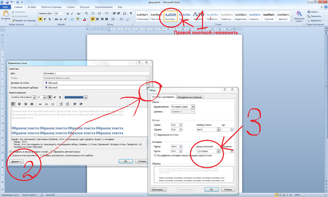Click the Copy (Копировать) command in ribbon
The image size is (328, 197).
(20, 16)
